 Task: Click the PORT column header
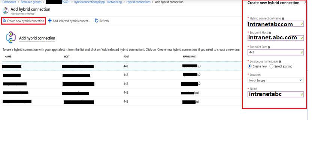pos(126,57)
